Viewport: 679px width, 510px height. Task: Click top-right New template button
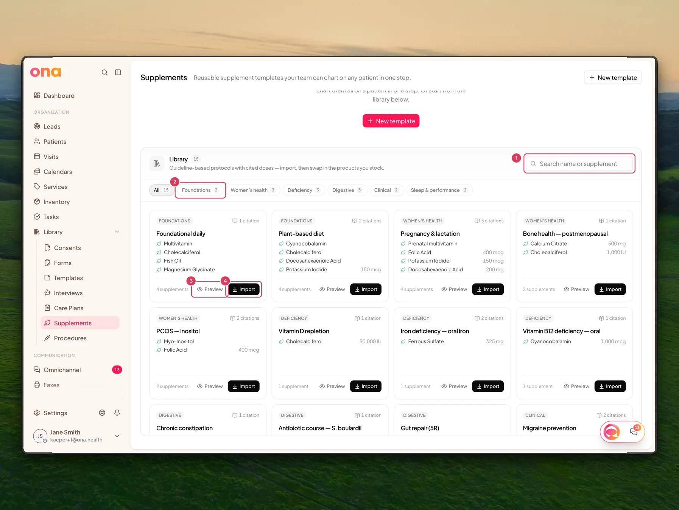click(x=613, y=78)
